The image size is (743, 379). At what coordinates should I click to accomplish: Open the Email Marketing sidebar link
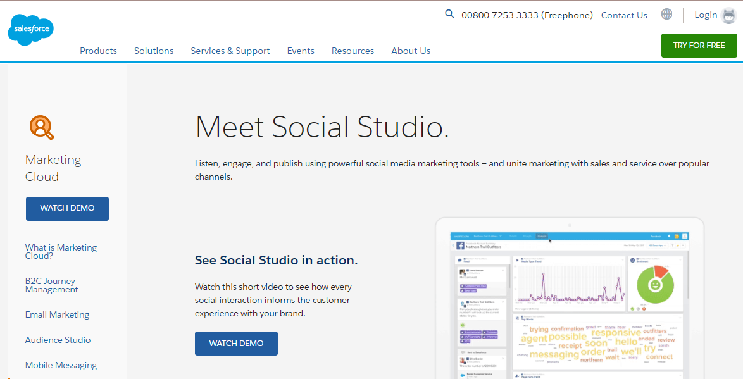point(57,314)
